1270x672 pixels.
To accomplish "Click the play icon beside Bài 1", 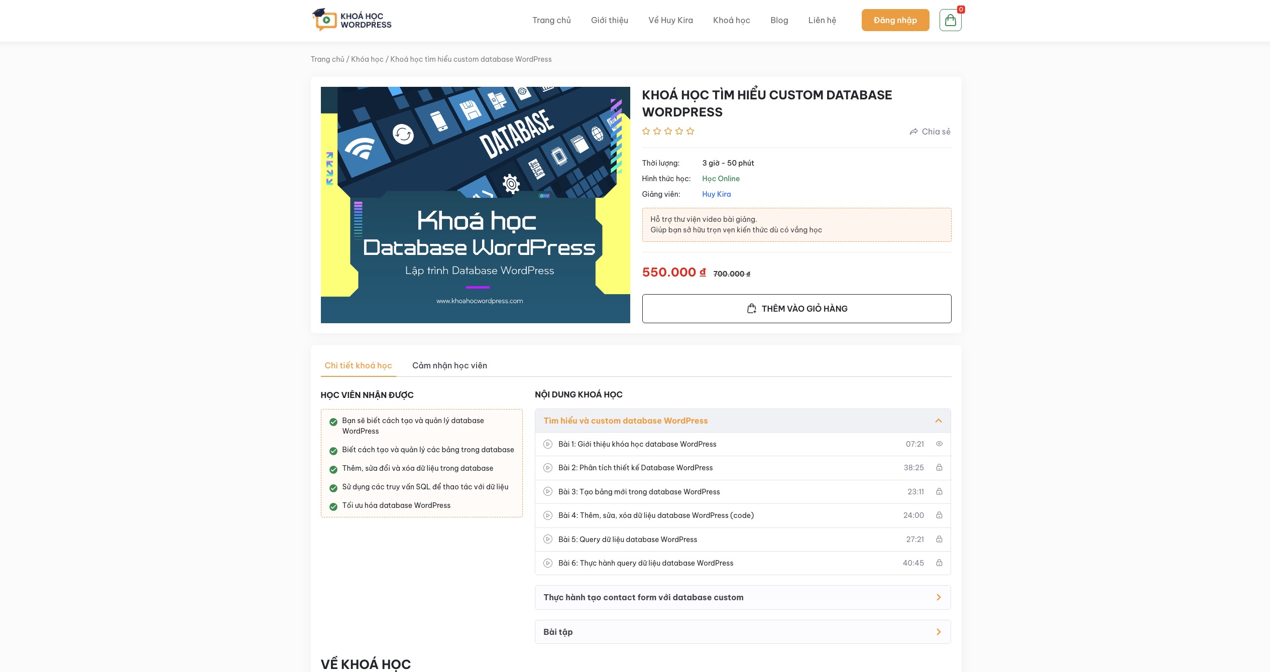I will pos(548,444).
